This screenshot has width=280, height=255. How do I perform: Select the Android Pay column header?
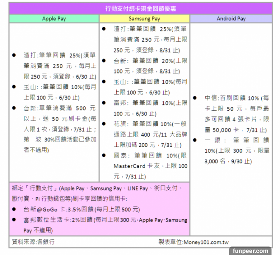tap(231, 19)
